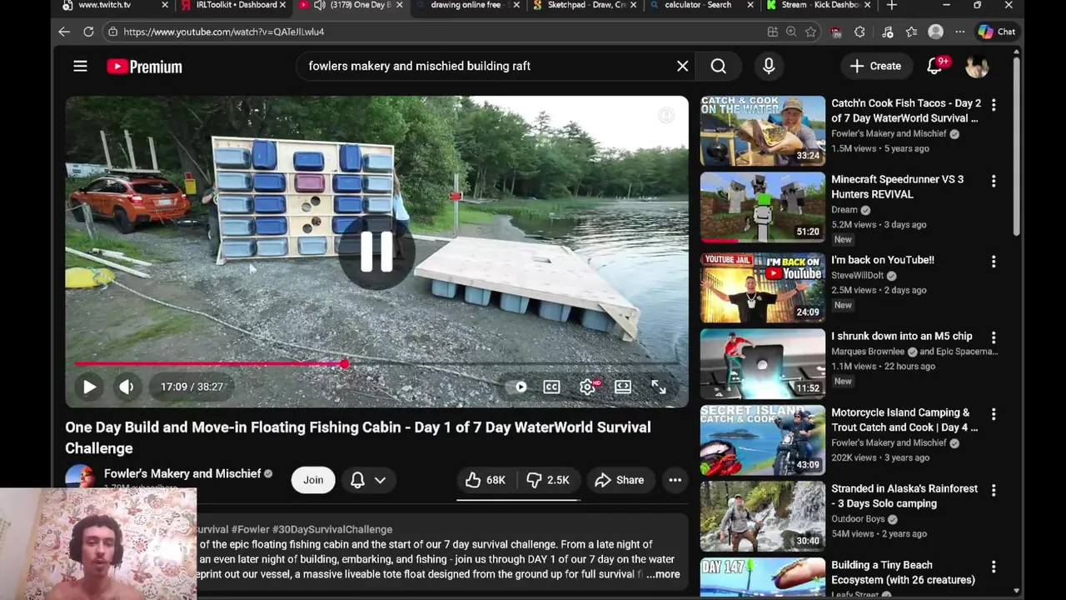
Task: Open the YouTube hamburger guide menu
Action: point(80,66)
